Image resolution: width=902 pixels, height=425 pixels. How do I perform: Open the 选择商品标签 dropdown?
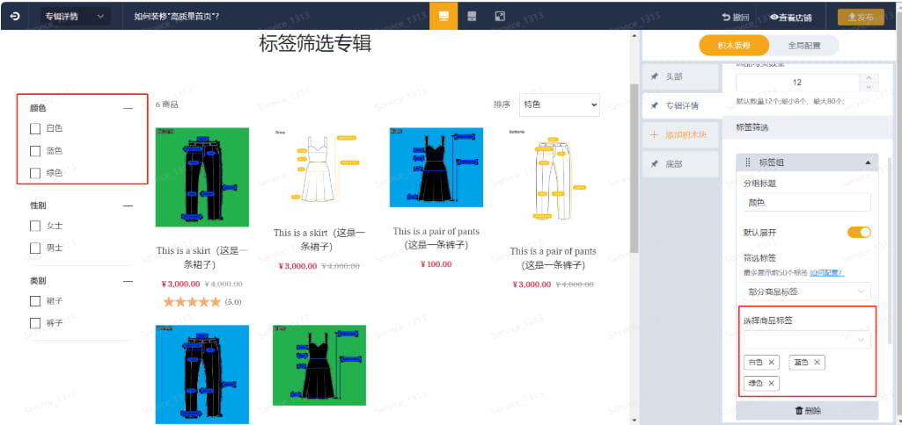[x=806, y=340]
